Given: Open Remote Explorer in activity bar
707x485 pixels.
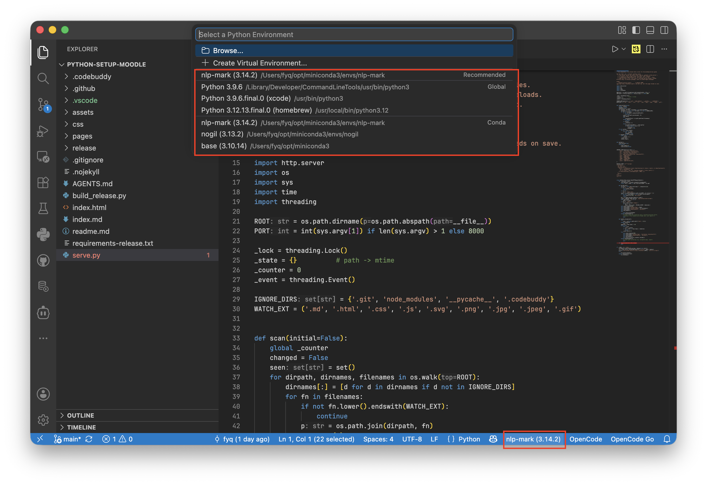Looking at the screenshot, I should [x=43, y=157].
